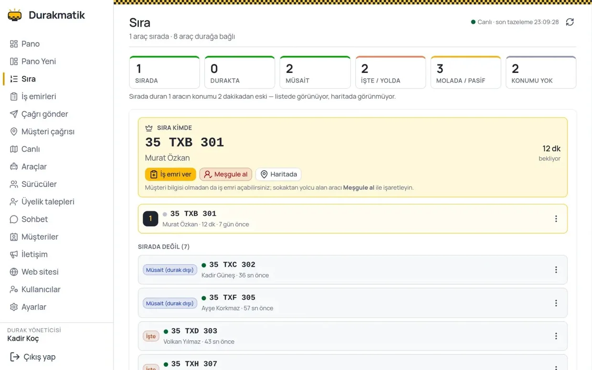Click the İşte badge on 35 TXD 303
The height and width of the screenshot is (370, 592).
(x=151, y=336)
